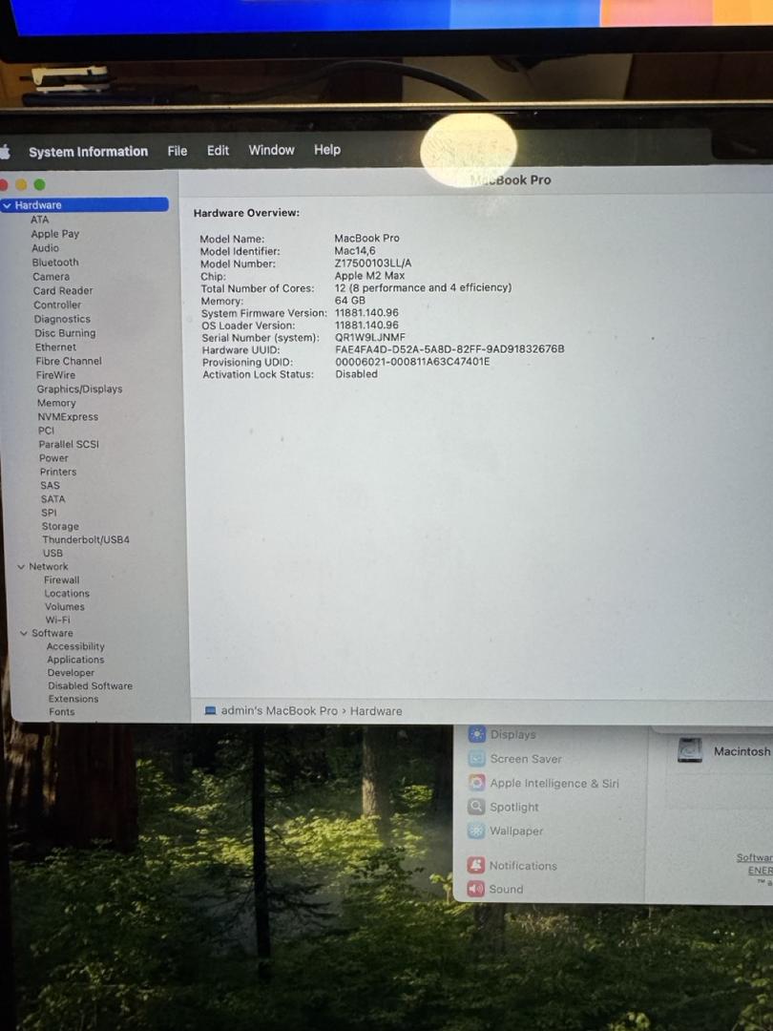Select Locations under Network
The width and height of the screenshot is (773, 1031).
pos(67,593)
